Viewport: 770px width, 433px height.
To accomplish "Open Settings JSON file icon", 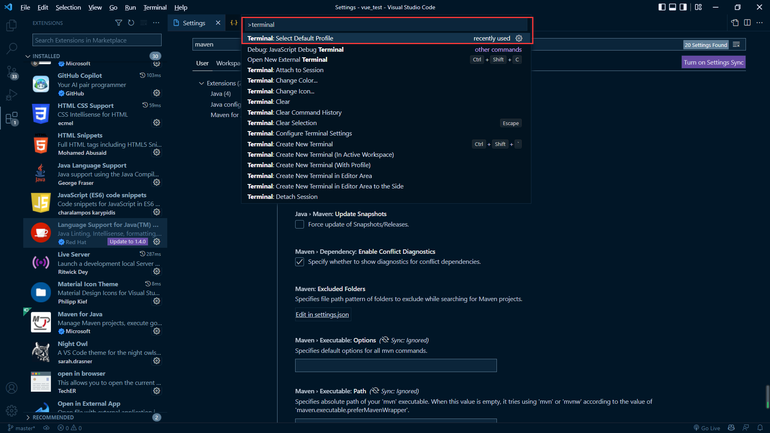I will [x=735, y=23].
